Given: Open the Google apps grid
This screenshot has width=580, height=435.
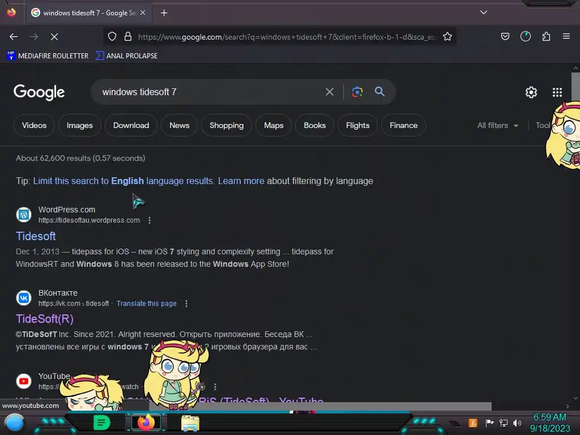Looking at the screenshot, I should 557,92.
